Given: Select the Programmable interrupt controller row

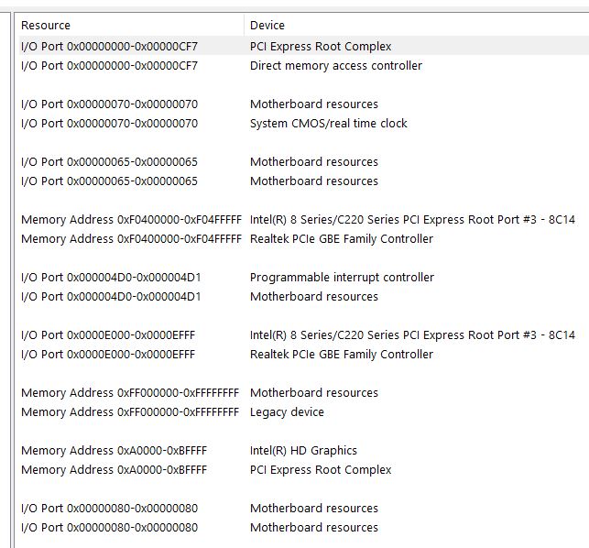Looking at the screenshot, I should click(x=304, y=278).
